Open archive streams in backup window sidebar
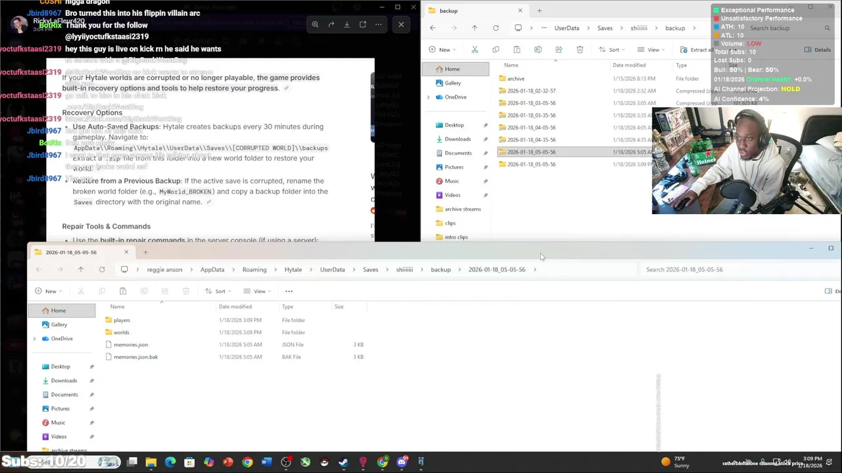Viewport: 842px width, 473px height. tap(462, 209)
